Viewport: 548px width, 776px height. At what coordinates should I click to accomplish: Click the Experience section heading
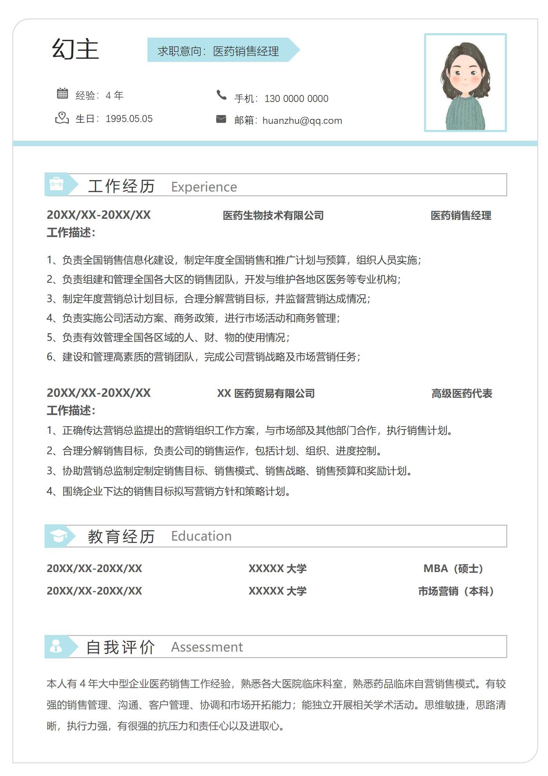coord(204,187)
